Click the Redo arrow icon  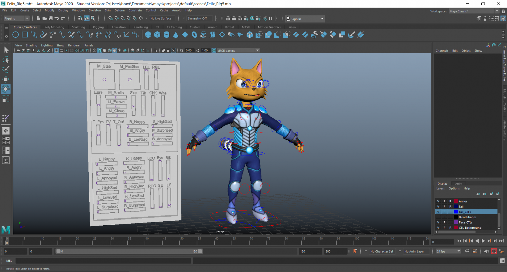(x=63, y=18)
